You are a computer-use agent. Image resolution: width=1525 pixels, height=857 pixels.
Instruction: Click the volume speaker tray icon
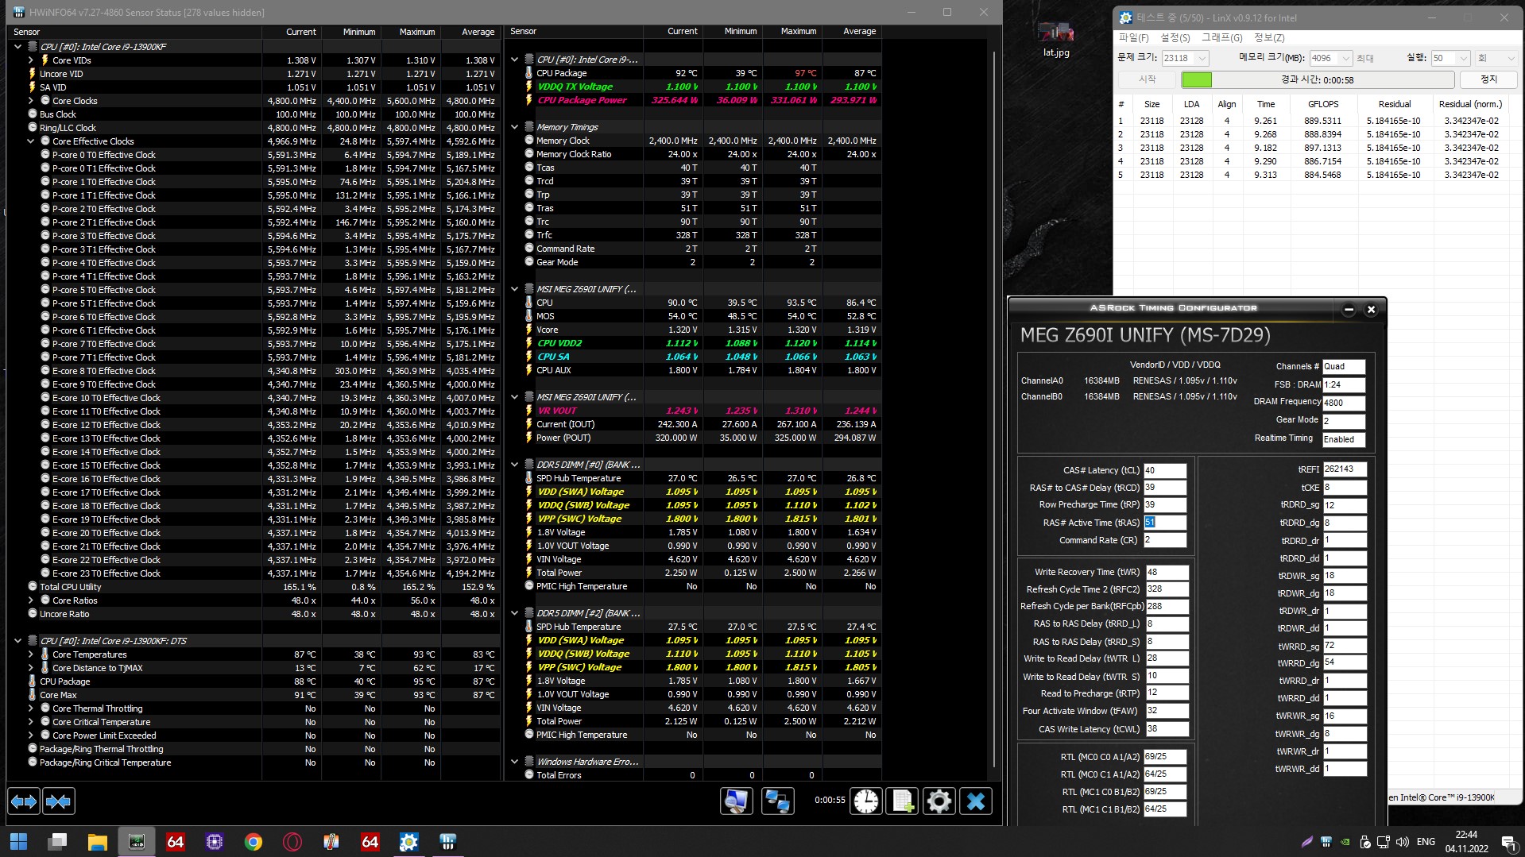pyautogui.click(x=1402, y=842)
